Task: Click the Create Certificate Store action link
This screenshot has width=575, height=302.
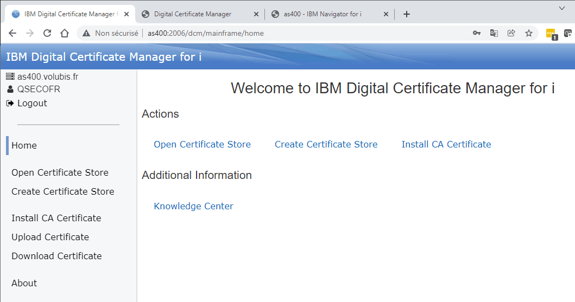Action: coord(326,144)
